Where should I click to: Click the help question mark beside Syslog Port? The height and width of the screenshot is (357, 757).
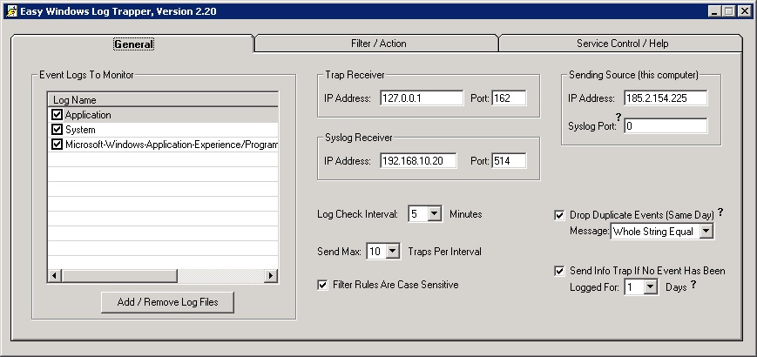[618, 117]
